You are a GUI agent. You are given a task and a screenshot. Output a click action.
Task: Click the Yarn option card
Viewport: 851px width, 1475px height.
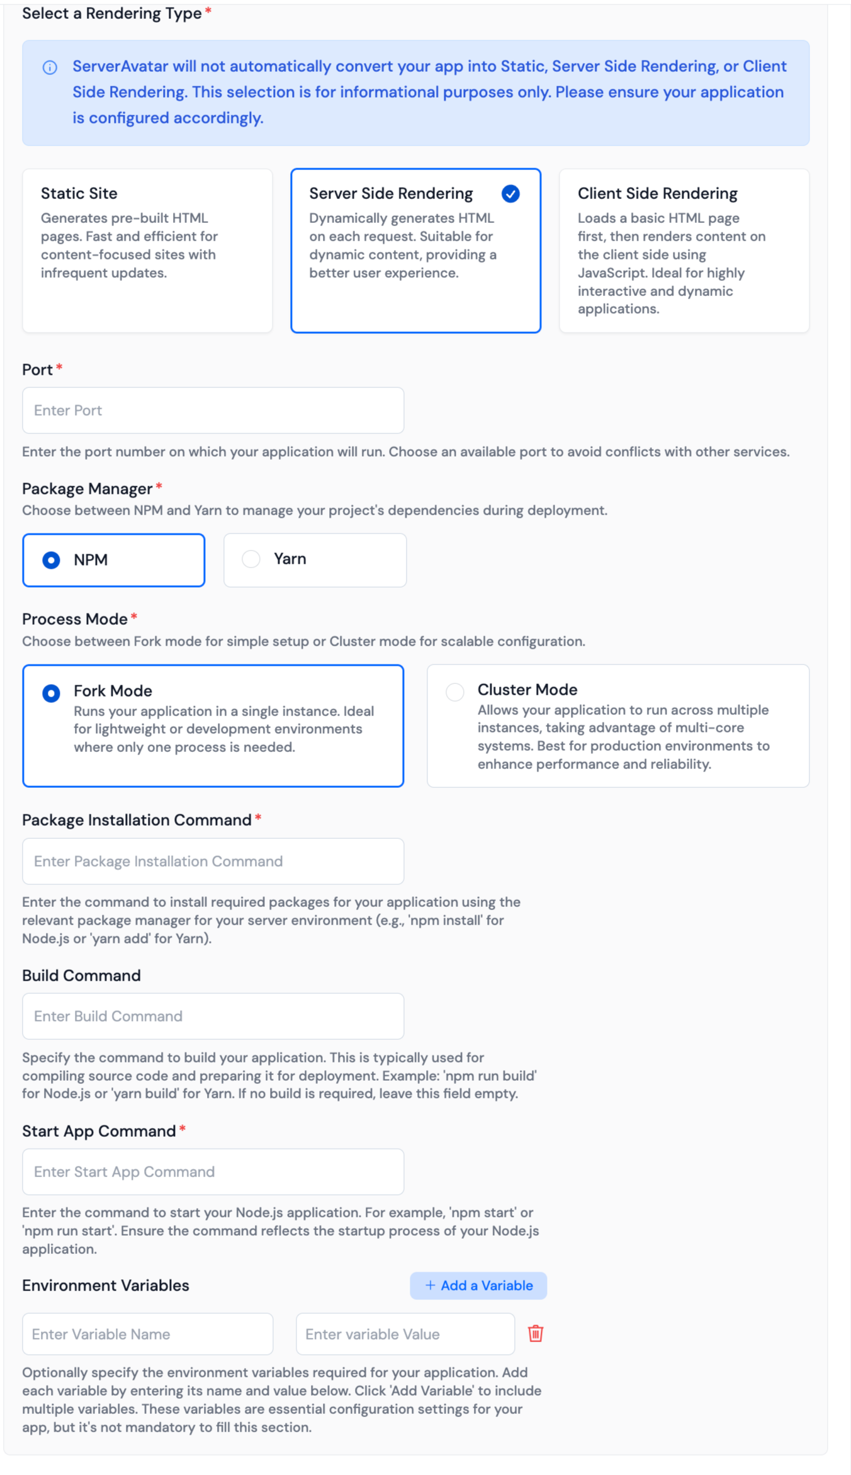tap(314, 559)
